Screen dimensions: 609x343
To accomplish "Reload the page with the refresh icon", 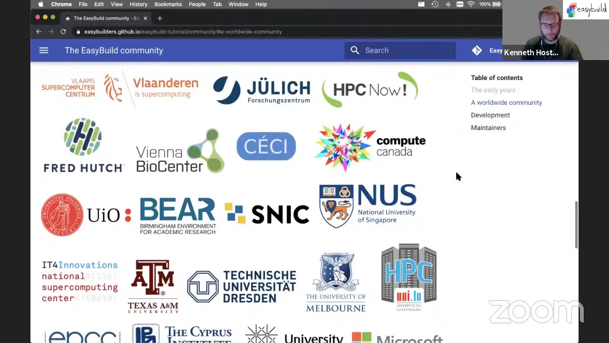I will click(63, 31).
